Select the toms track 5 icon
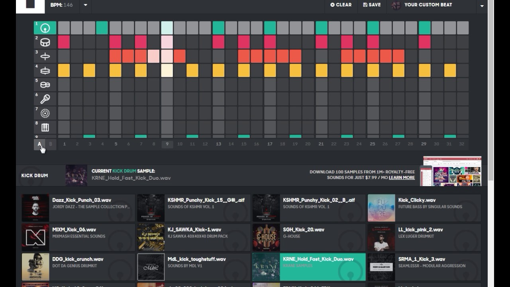Screen dimensions: 510x287 pos(45,85)
